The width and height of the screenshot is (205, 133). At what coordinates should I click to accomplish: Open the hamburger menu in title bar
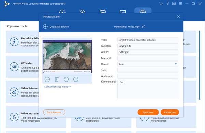tap(180, 4)
